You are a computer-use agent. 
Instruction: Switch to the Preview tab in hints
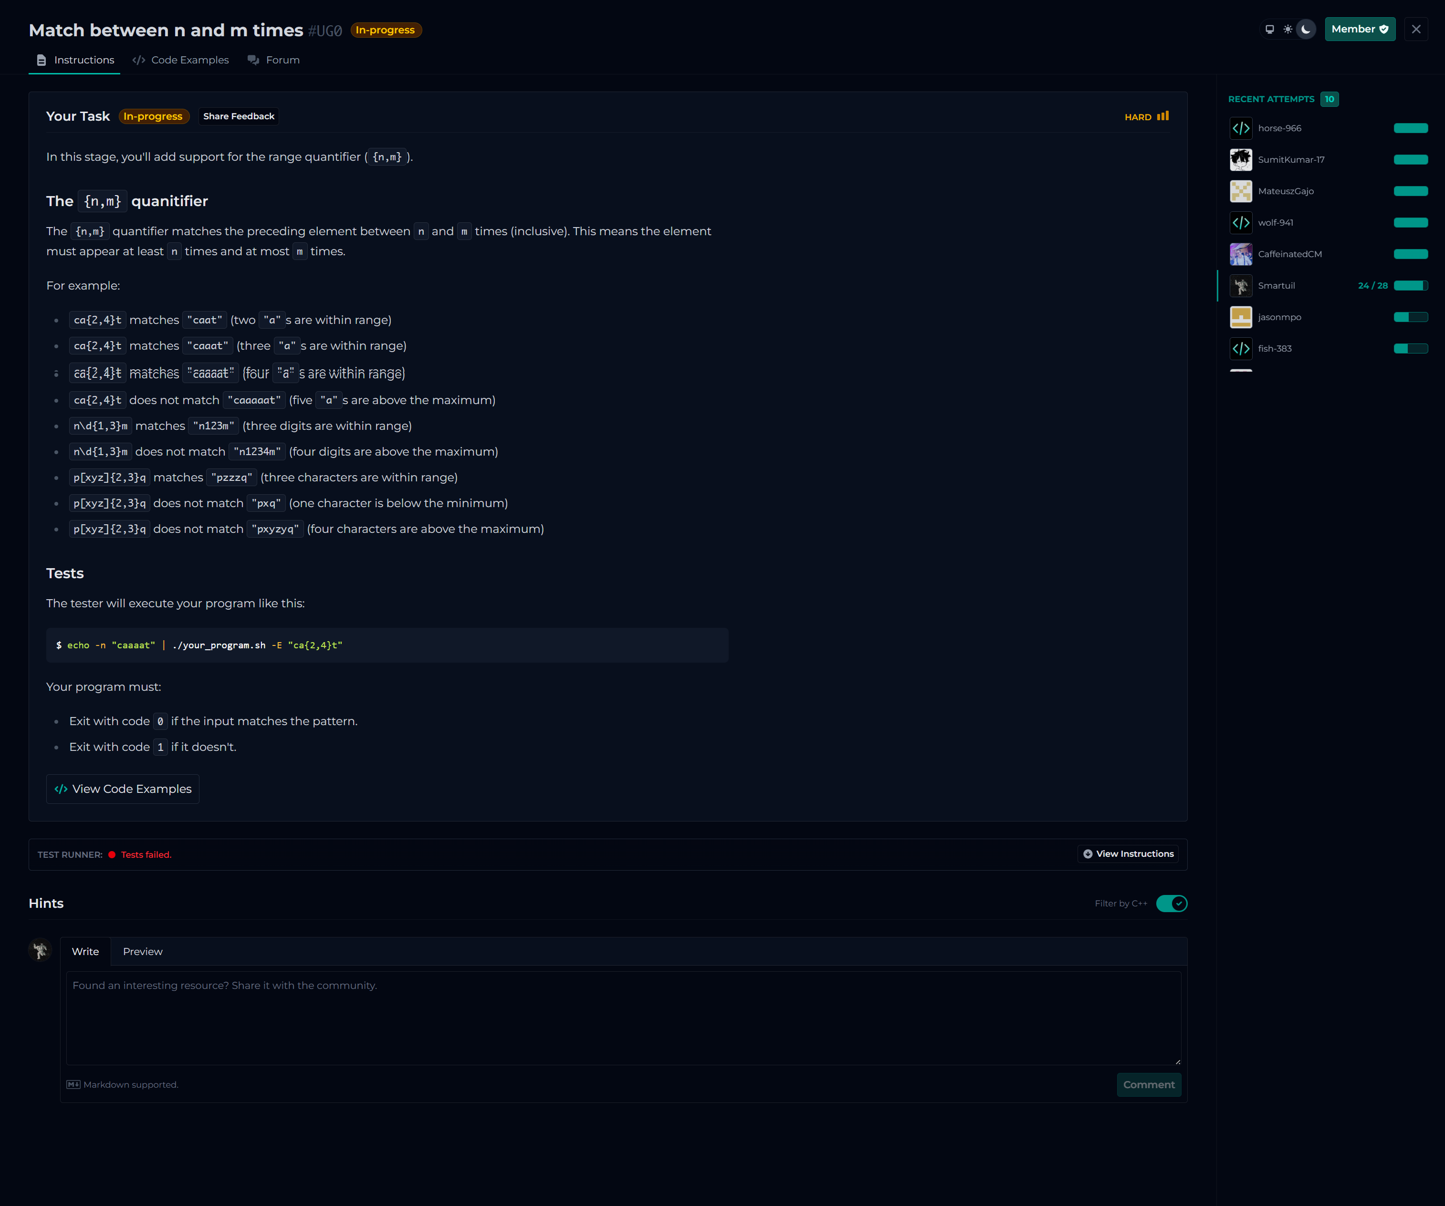(x=142, y=951)
